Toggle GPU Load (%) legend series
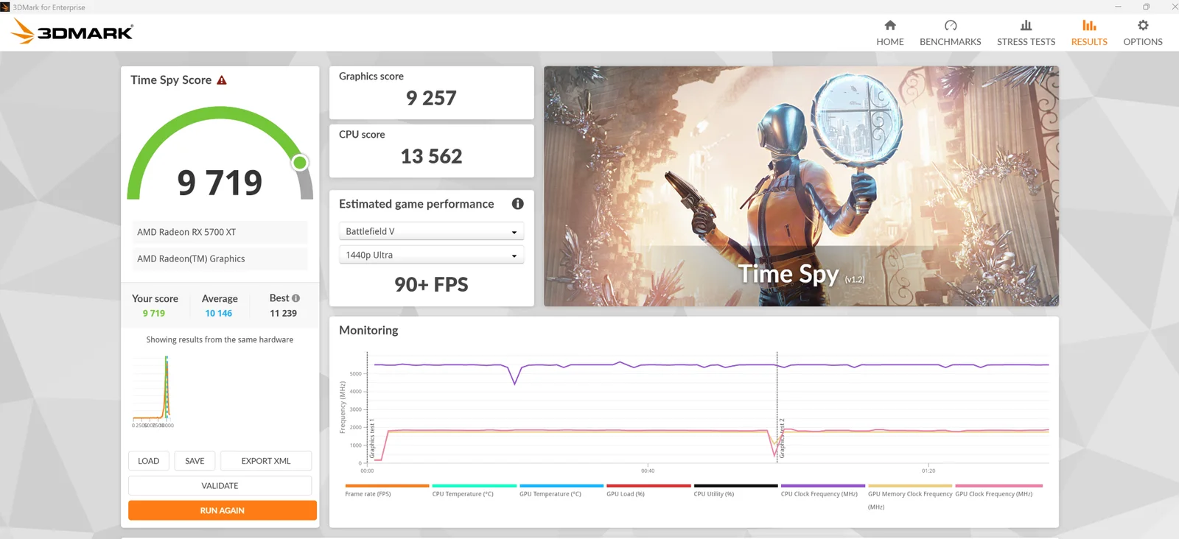 626,494
